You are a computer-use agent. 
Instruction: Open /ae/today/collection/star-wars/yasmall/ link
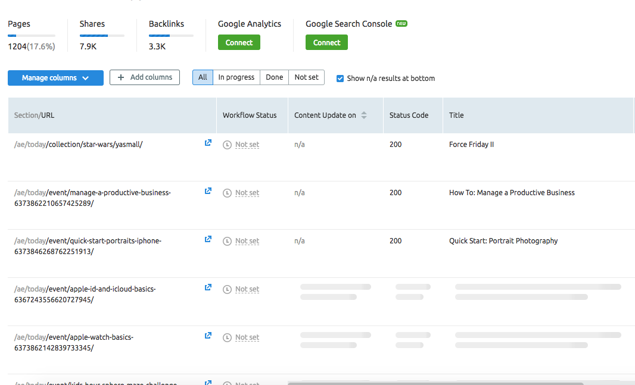pos(78,145)
